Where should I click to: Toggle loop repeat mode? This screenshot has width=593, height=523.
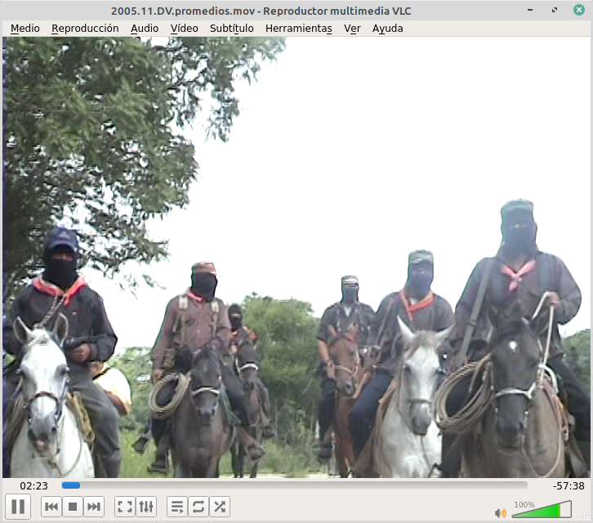[198, 506]
